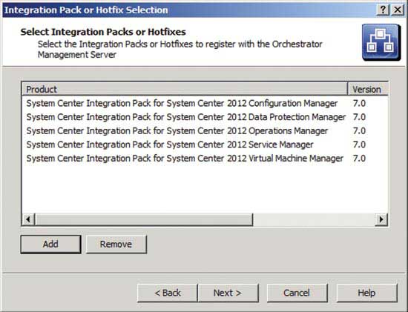Click the horizontal scrollbar thumb
Viewport: 408px width, 312px height.
(x=144, y=219)
